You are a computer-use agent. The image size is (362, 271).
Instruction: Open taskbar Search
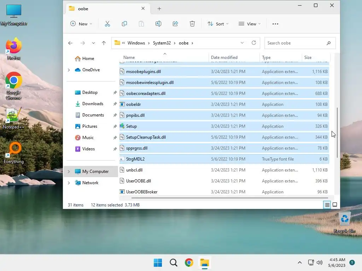173,263
